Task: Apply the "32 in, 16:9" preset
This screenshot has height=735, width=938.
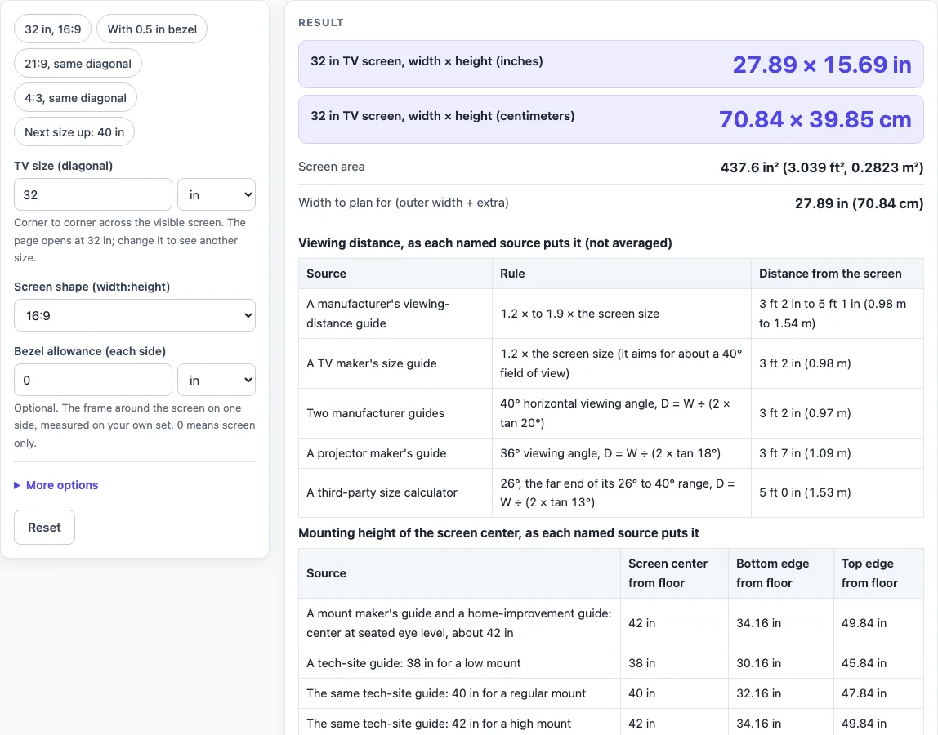Action: pos(52,29)
